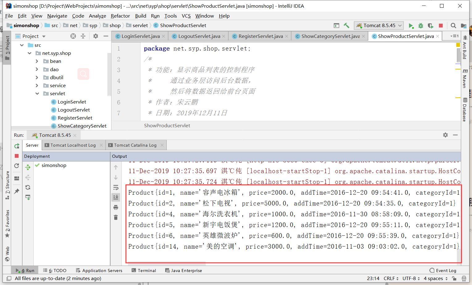Stop the running application with red square

(x=441, y=26)
